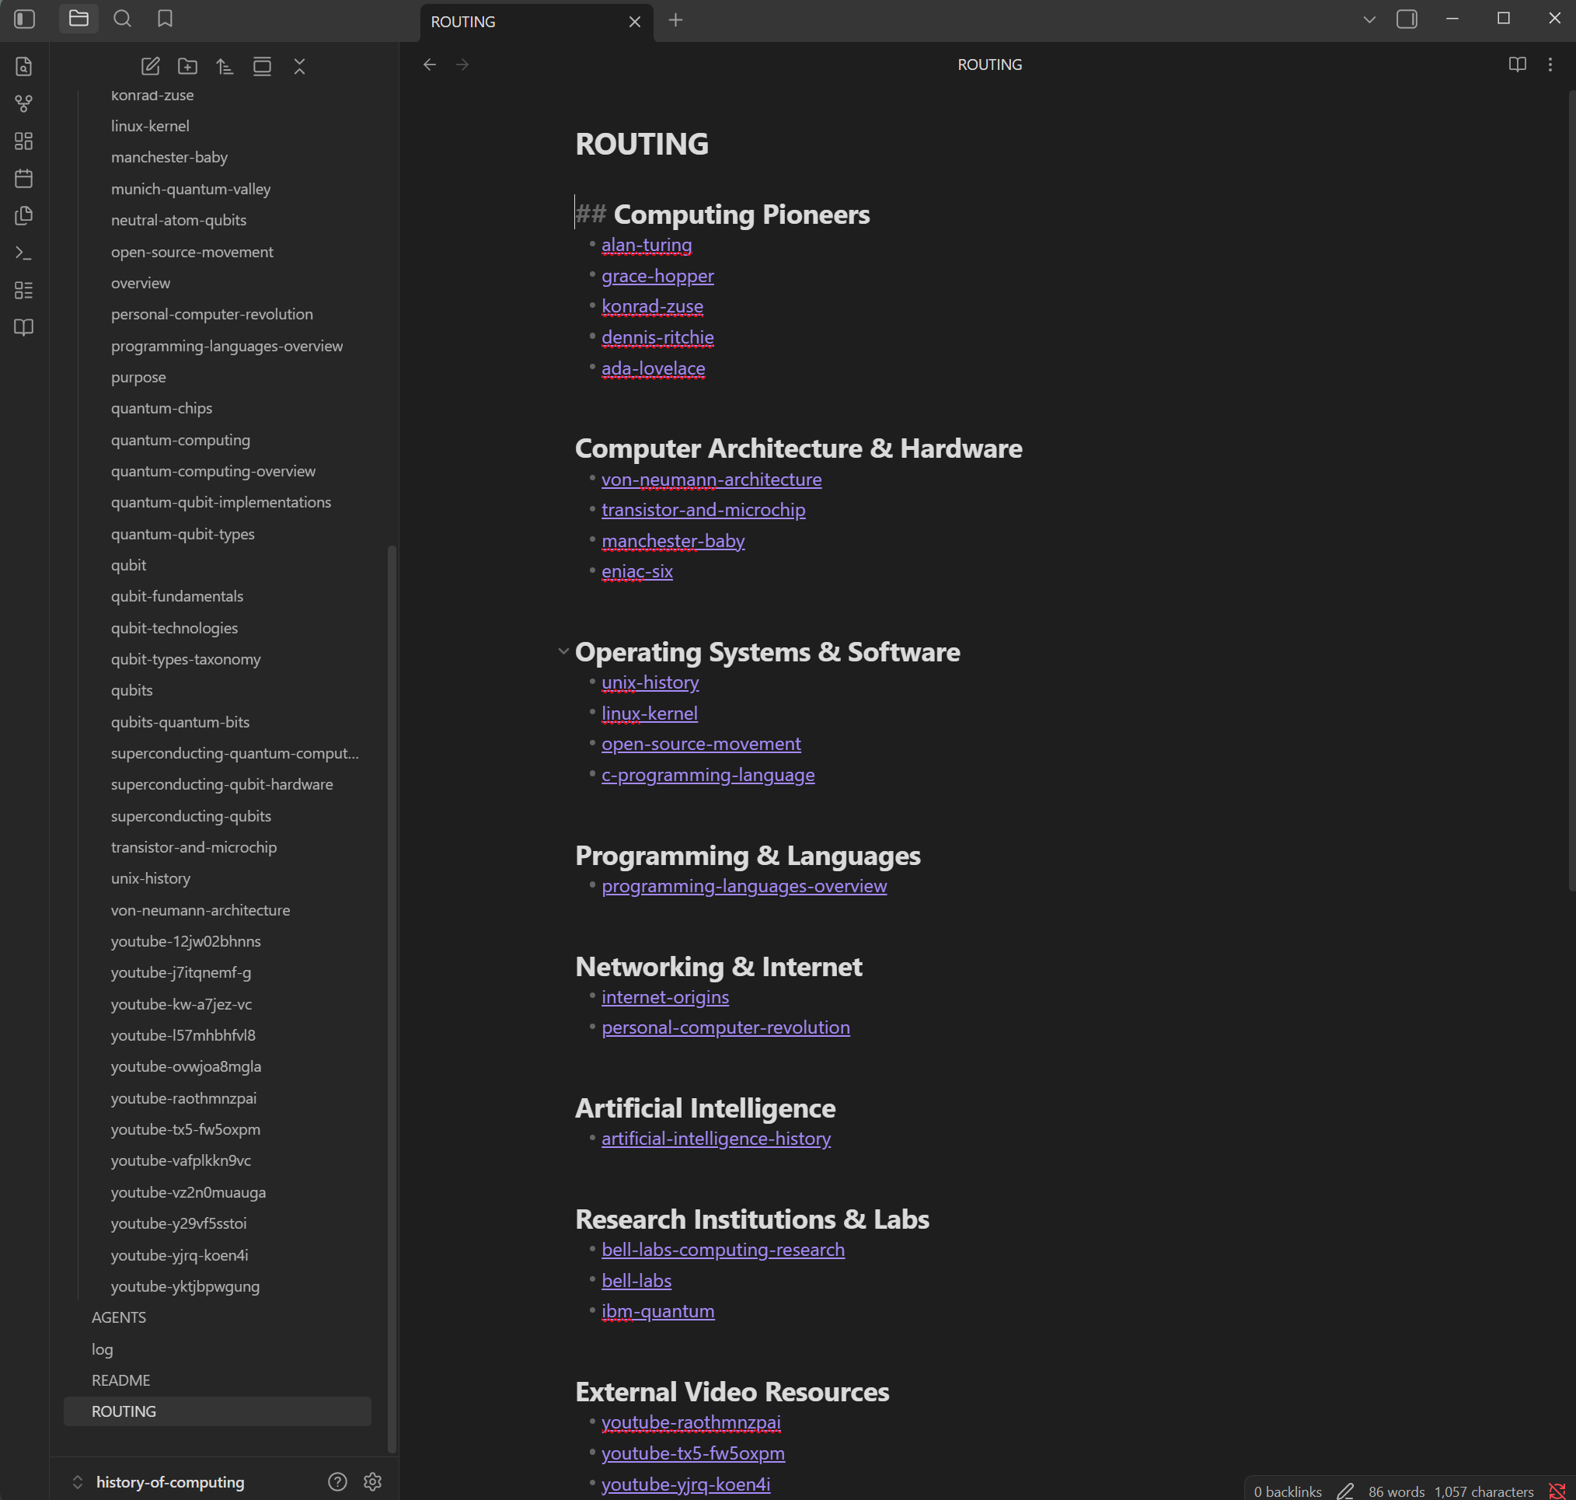Create a new note icon
Viewport: 1576px width, 1500px height.
click(x=150, y=66)
